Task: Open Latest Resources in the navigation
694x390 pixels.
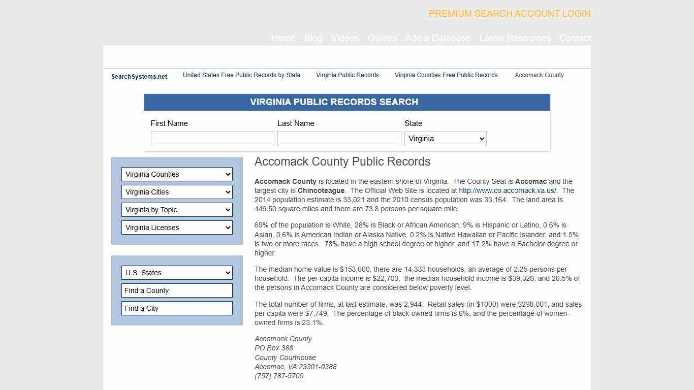Action: [x=515, y=38]
